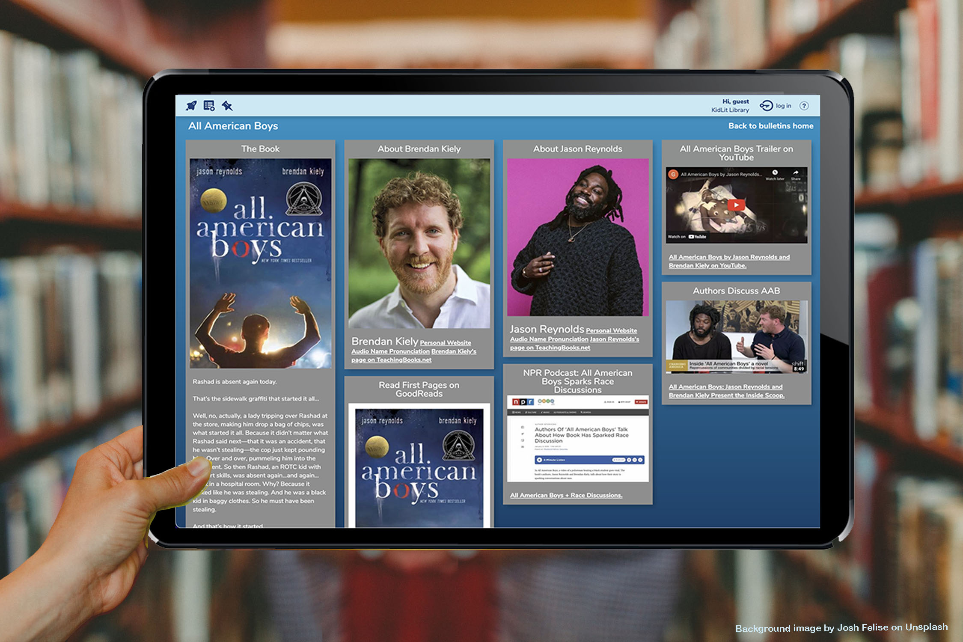963x642 pixels.
Task: Click 'Read First Pages on GoodReads' heading
Action: 419,389
